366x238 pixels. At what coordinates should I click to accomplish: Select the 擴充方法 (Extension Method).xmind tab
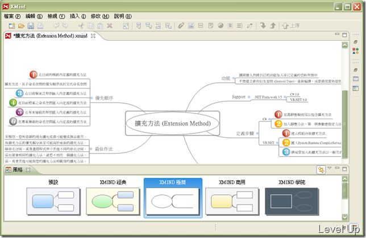[x=50, y=36]
